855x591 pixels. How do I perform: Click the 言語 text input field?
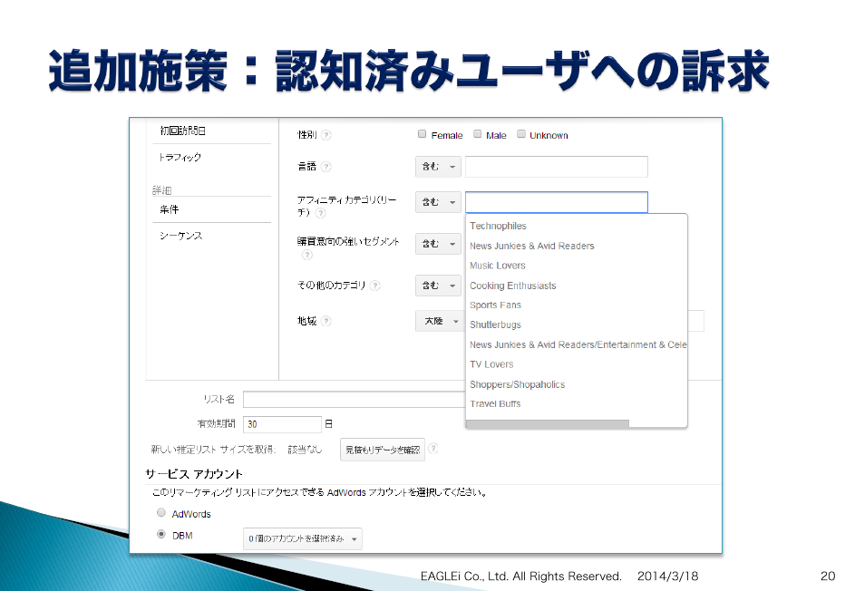556,167
